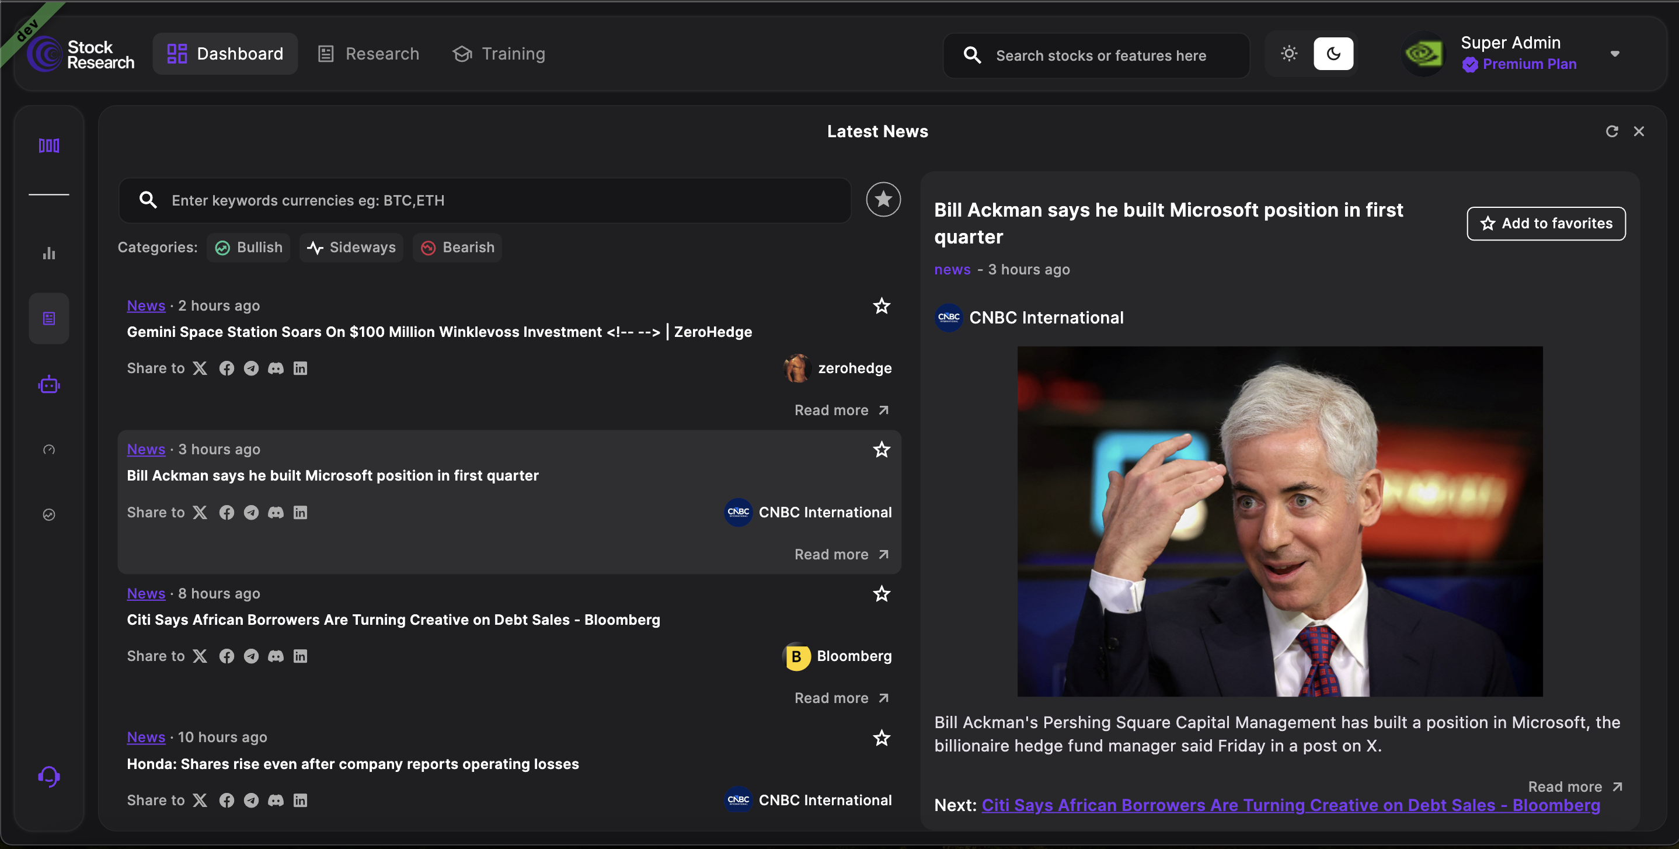The height and width of the screenshot is (849, 1679).
Task: Close the Latest News panel
Action: pos(1639,132)
